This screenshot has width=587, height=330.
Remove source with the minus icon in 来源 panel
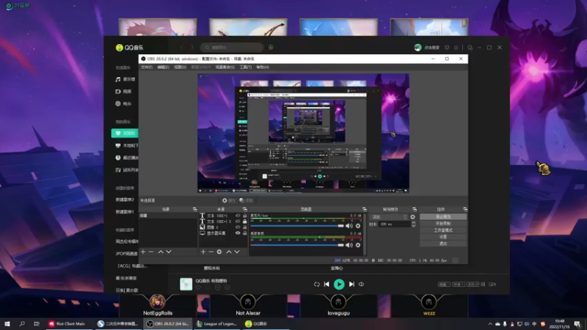click(211, 252)
